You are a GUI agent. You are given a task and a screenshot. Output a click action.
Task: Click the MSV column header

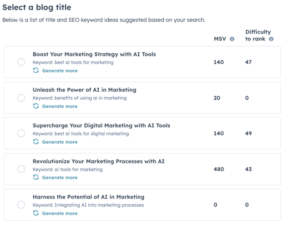coord(220,39)
